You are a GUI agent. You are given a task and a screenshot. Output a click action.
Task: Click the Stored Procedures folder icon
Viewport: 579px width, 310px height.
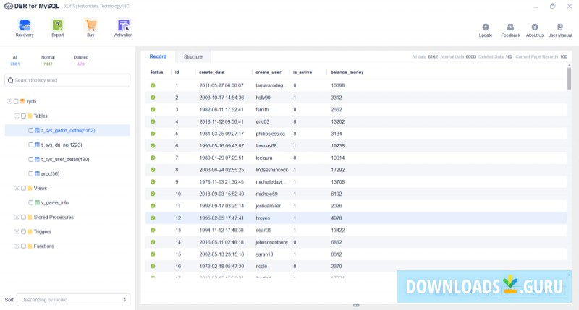(x=30, y=217)
